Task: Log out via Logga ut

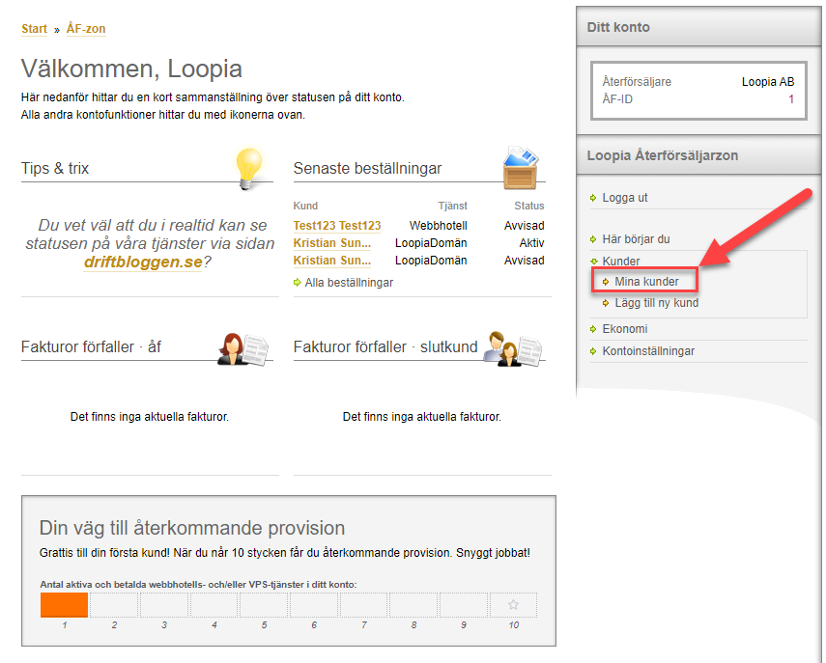Action: tap(625, 198)
